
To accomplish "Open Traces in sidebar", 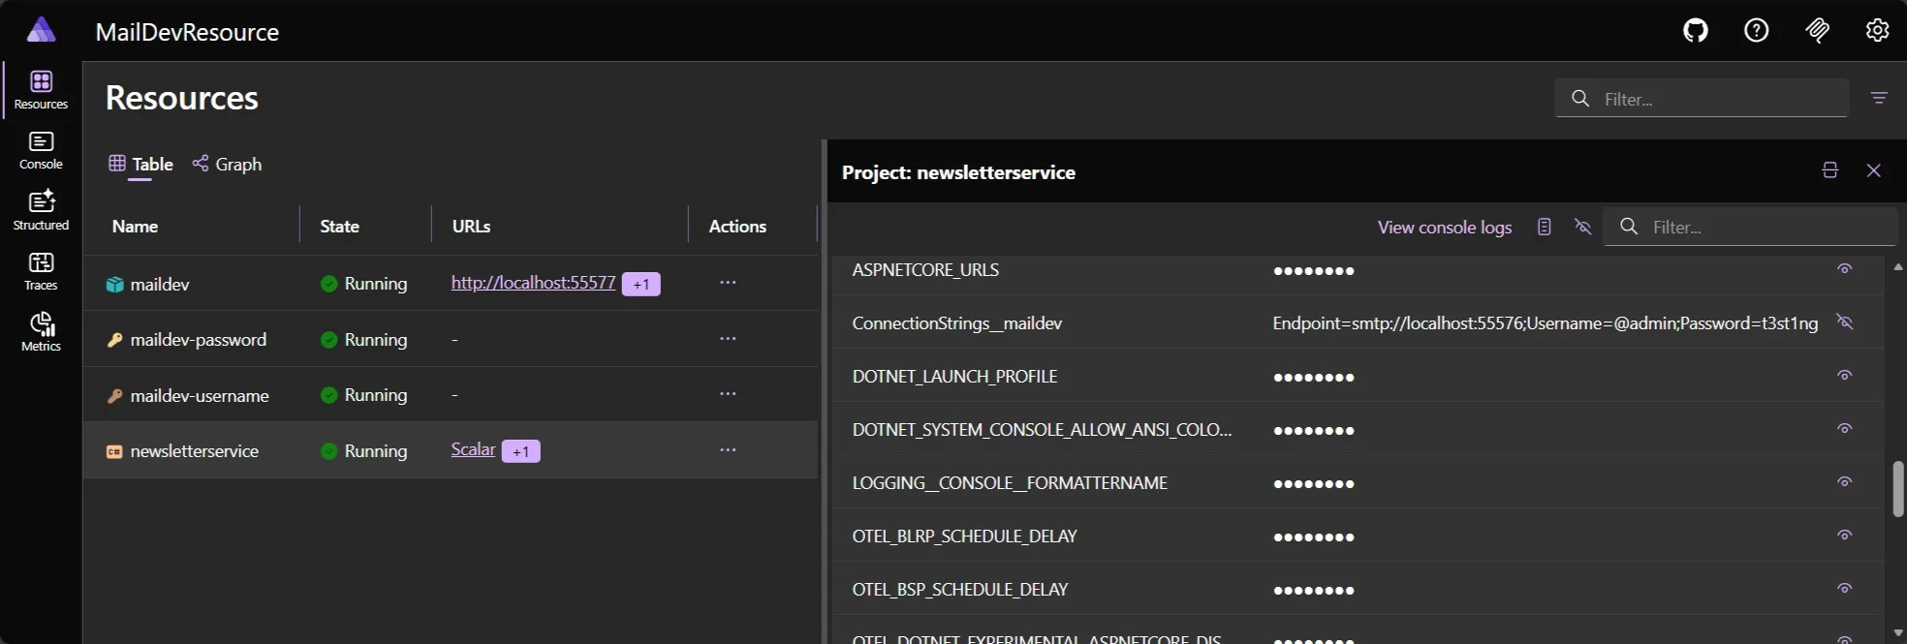I will [41, 272].
